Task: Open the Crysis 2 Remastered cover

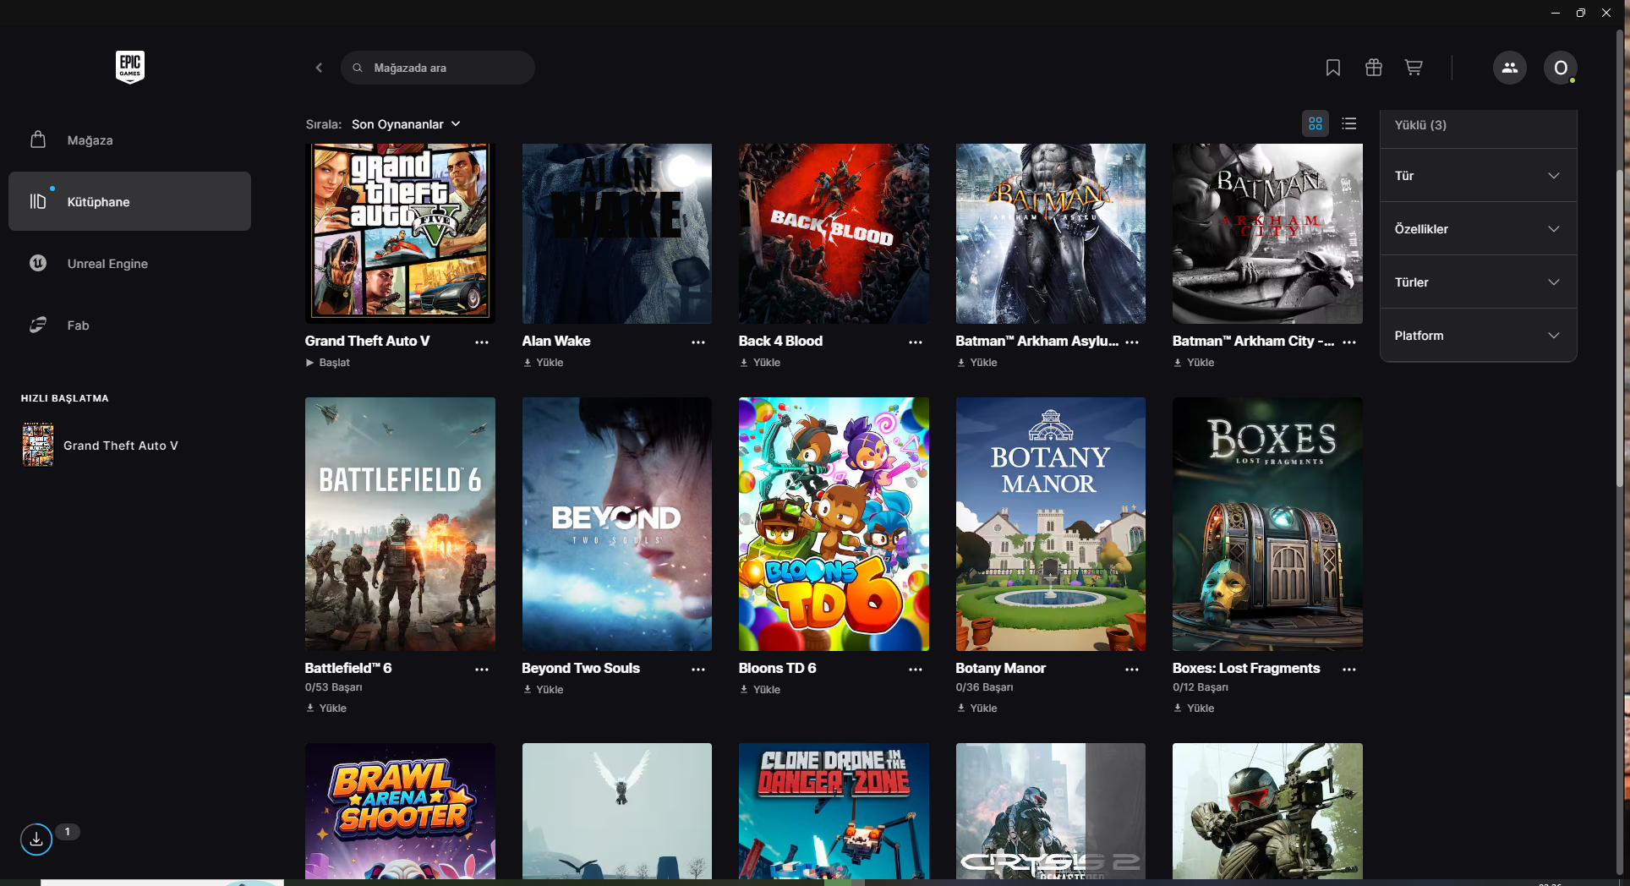Action: coord(1051,812)
